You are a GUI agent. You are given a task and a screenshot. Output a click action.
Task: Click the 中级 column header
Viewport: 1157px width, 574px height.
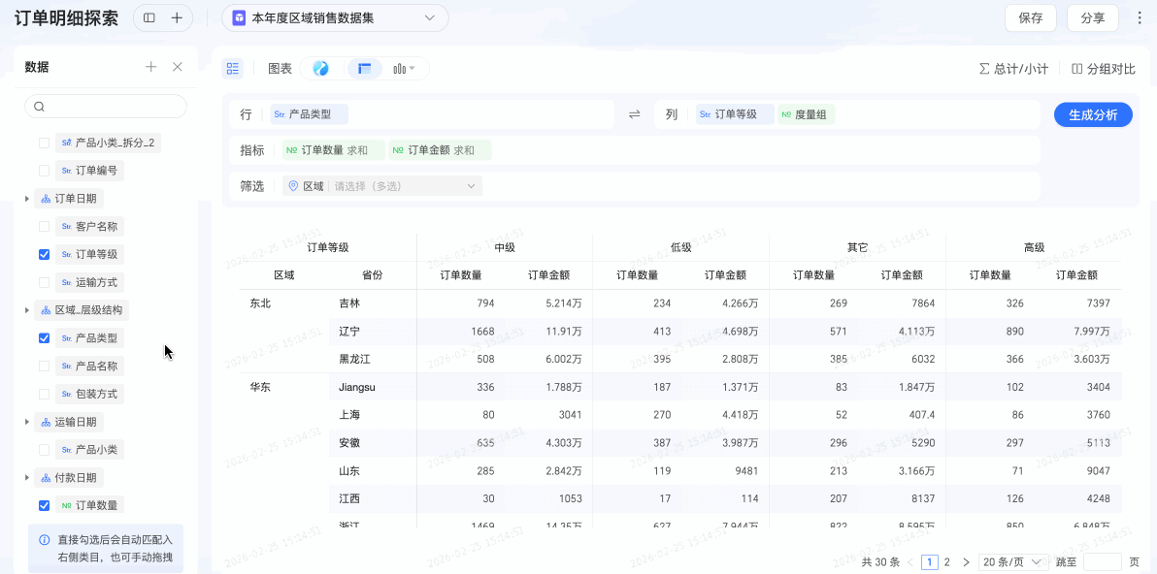pos(505,247)
